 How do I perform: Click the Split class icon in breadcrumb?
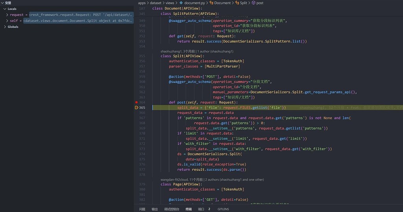[x=237, y=3]
